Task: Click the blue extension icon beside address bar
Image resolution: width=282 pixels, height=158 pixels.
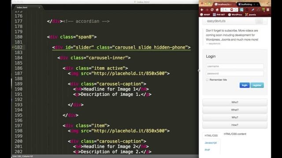Action: pos(241,10)
